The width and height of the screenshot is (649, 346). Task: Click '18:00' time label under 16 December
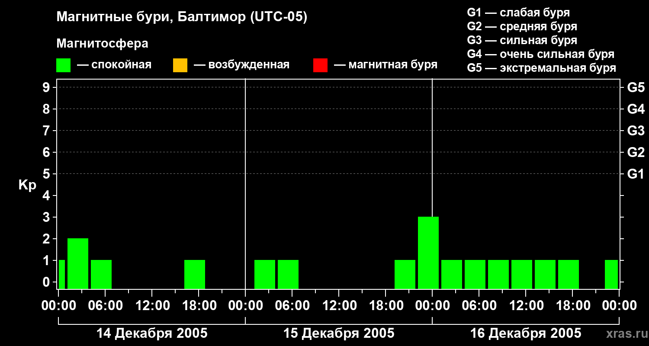pyautogui.click(x=572, y=306)
